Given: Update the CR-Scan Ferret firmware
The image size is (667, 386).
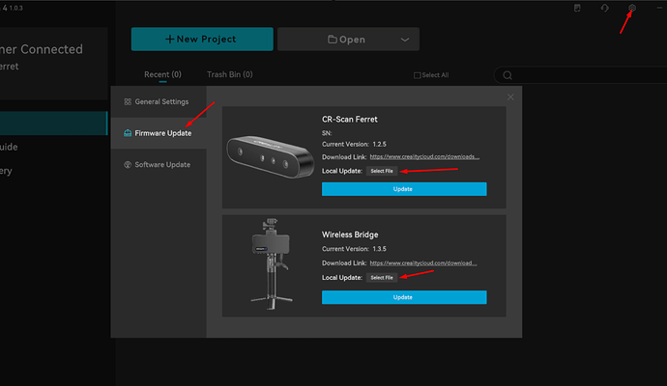Looking at the screenshot, I should [404, 189].
